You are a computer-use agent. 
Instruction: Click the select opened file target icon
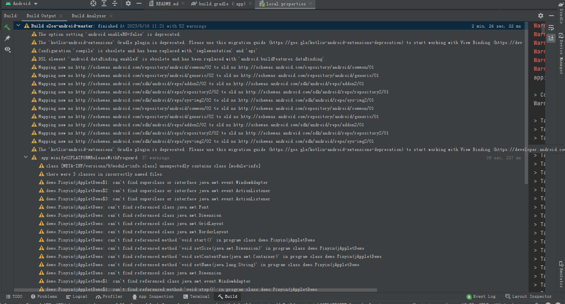point(93,4)
